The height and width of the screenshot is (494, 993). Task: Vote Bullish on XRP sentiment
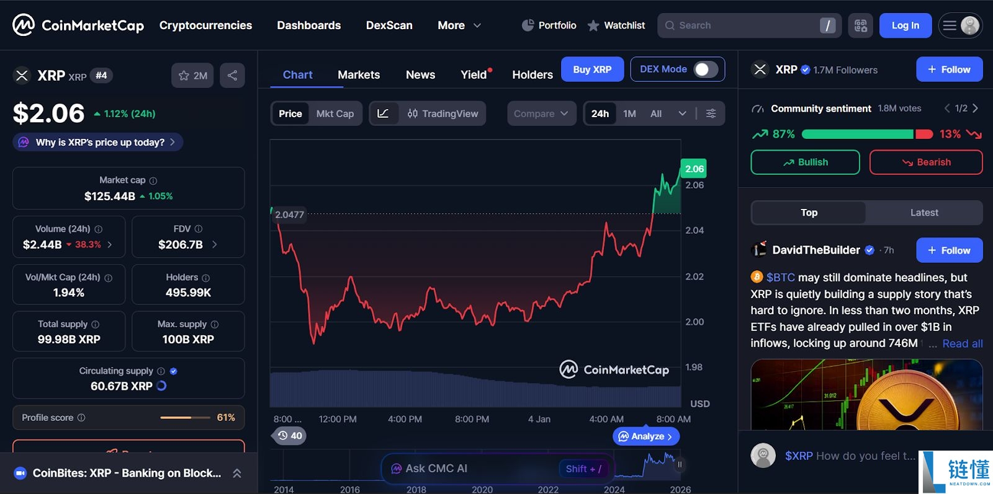[x=806, y=162]
